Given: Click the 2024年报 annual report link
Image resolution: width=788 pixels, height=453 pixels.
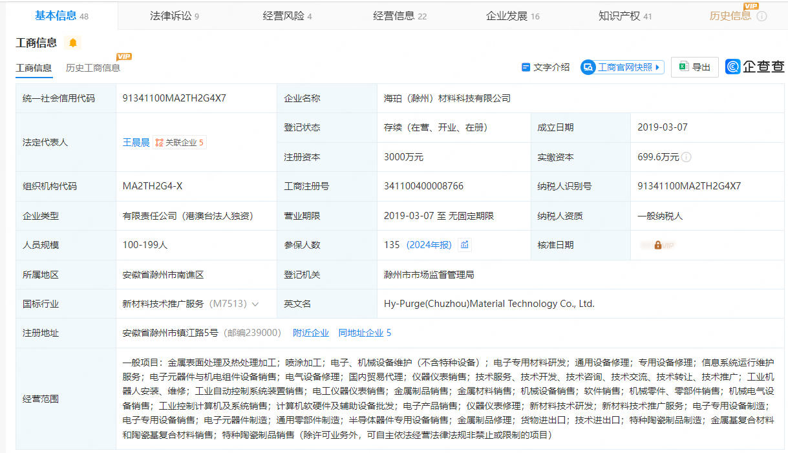Looking at the screenshot, I should (429, 245).
